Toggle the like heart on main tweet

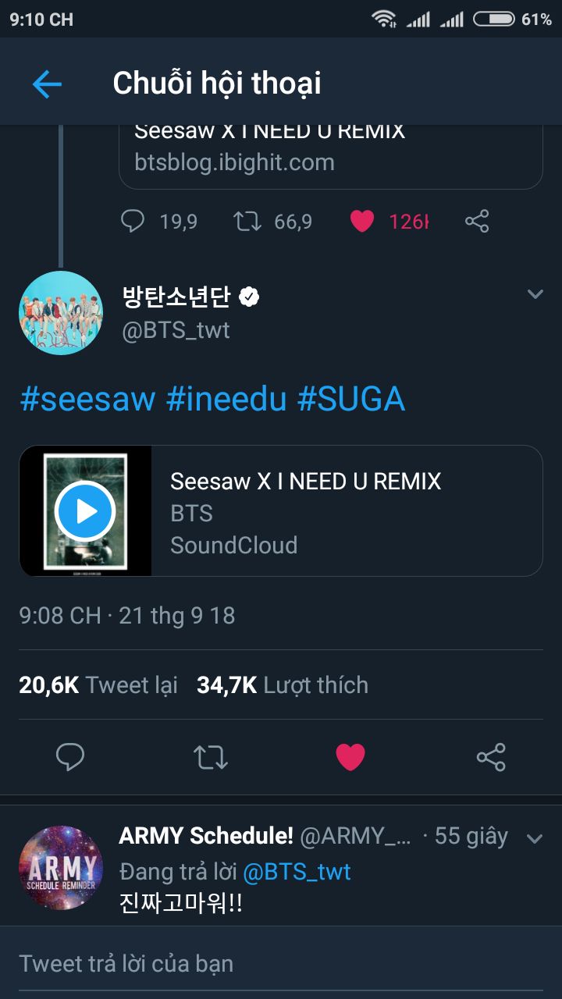pyautogui.click(x=350, y=757)
